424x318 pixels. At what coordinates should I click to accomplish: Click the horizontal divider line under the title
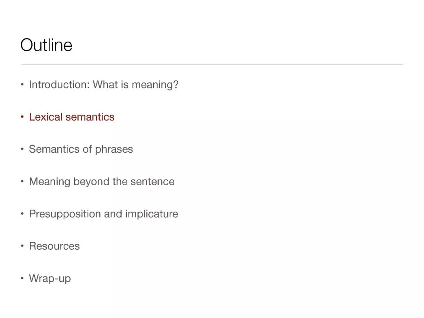click(x=212, y=64)
